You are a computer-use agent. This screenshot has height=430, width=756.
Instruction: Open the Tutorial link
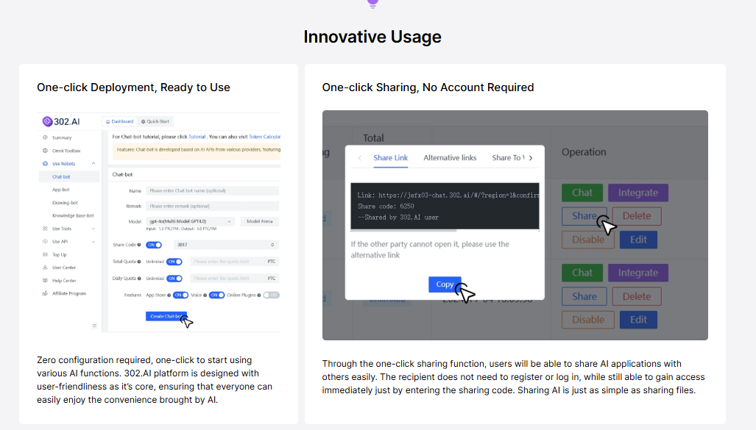click(197, 137)
